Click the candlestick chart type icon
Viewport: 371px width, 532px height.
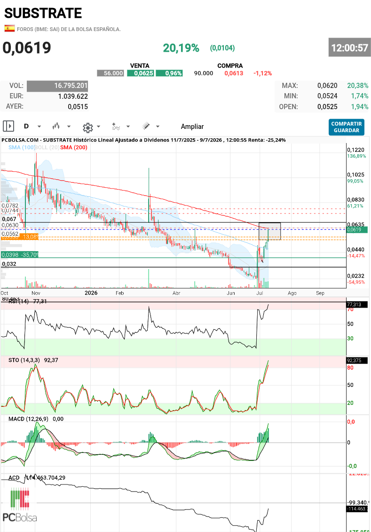[56, 126]
